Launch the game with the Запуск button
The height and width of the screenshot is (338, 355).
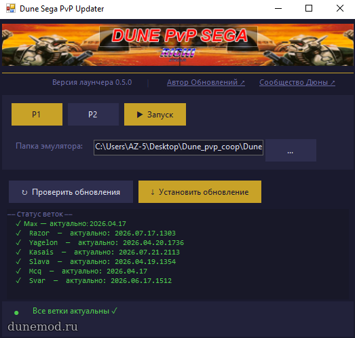click(x=155, y=114)
